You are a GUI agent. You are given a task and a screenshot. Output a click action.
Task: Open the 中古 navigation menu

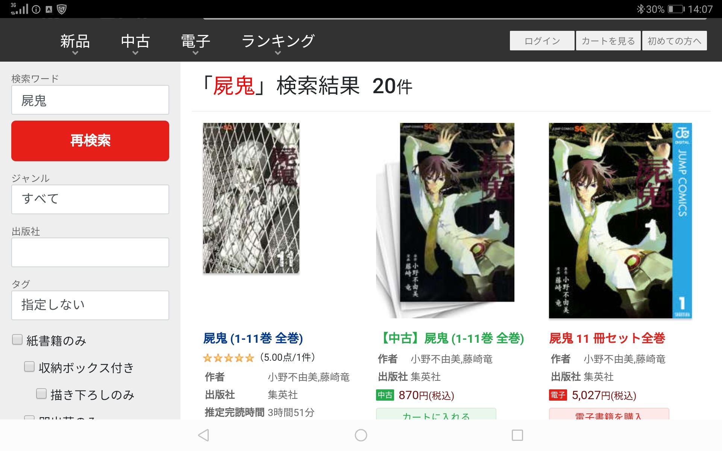pyautogui.click(x=135, y=44)
